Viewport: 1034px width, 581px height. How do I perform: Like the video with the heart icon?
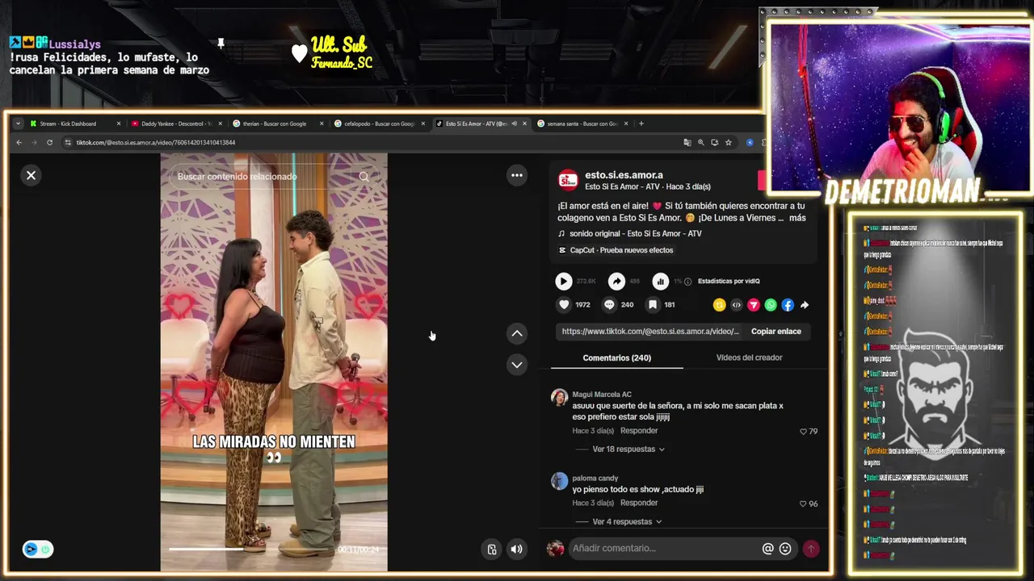pos(564,305)
